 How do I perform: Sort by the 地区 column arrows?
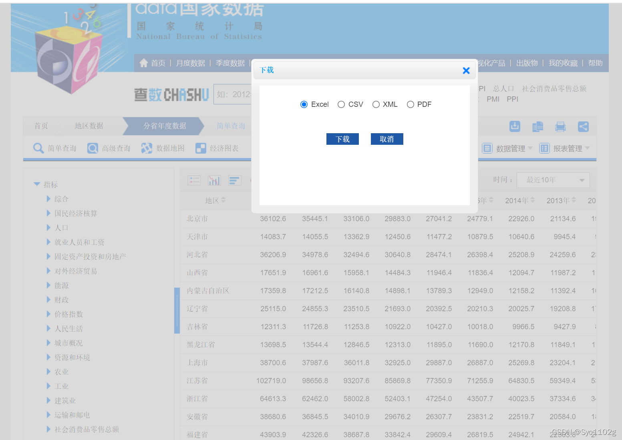click(223, 200)
